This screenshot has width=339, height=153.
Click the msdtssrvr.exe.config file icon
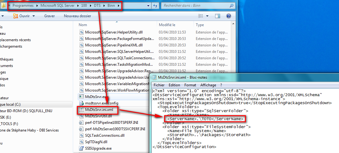tap(81, 103)
